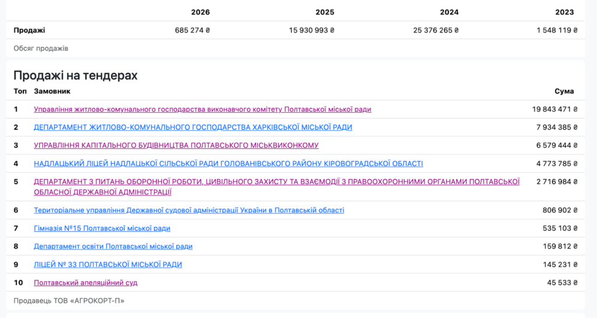The height and width of the screenshot is (318, 597).
Task: Open the НАДЛАЦЬКИЙ ЛІЦЕЙ customer link
Action: [229, 163]
